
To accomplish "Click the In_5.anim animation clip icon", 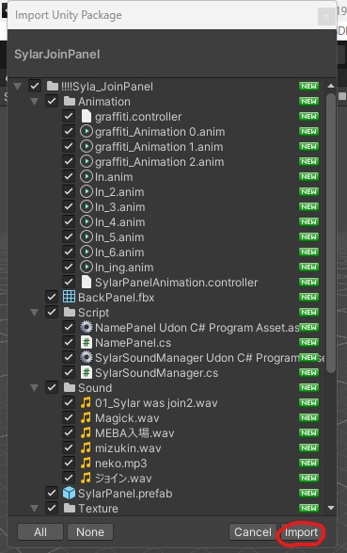I will coord(87,237).
